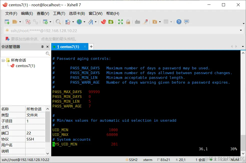
Task: Open the 编辑(E) menu
Action: tap(27, 14)
